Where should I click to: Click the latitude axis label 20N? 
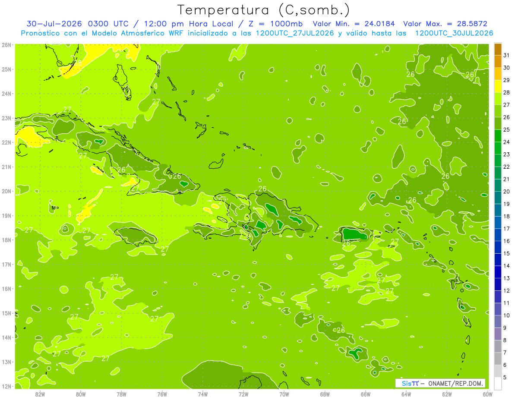click(6, 191)
